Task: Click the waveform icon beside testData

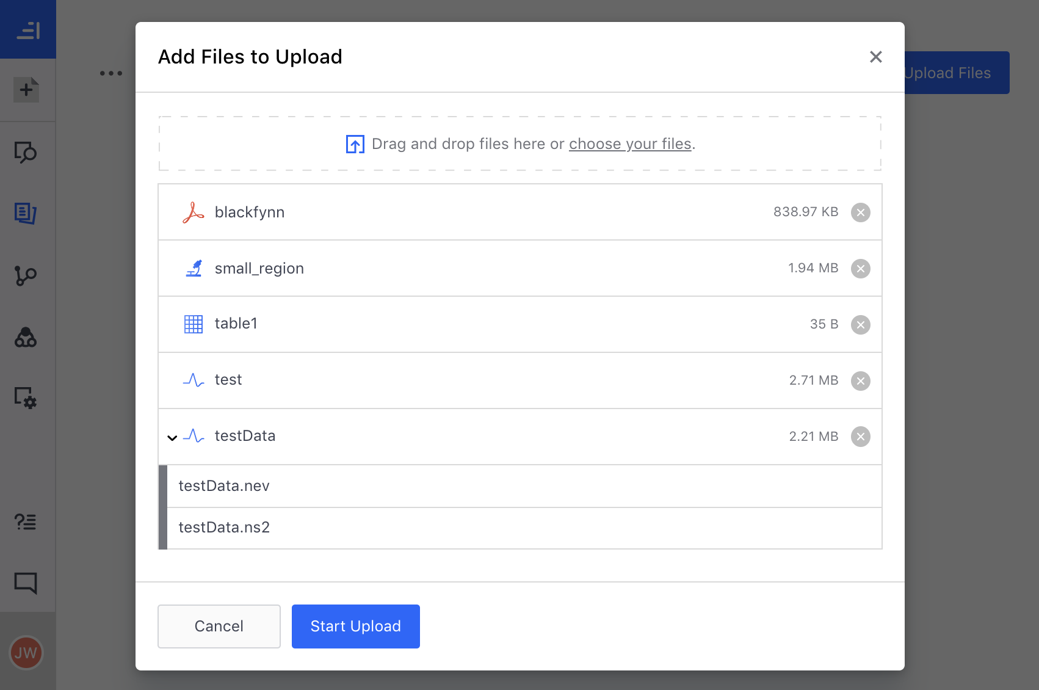Action: coord(194,436)
